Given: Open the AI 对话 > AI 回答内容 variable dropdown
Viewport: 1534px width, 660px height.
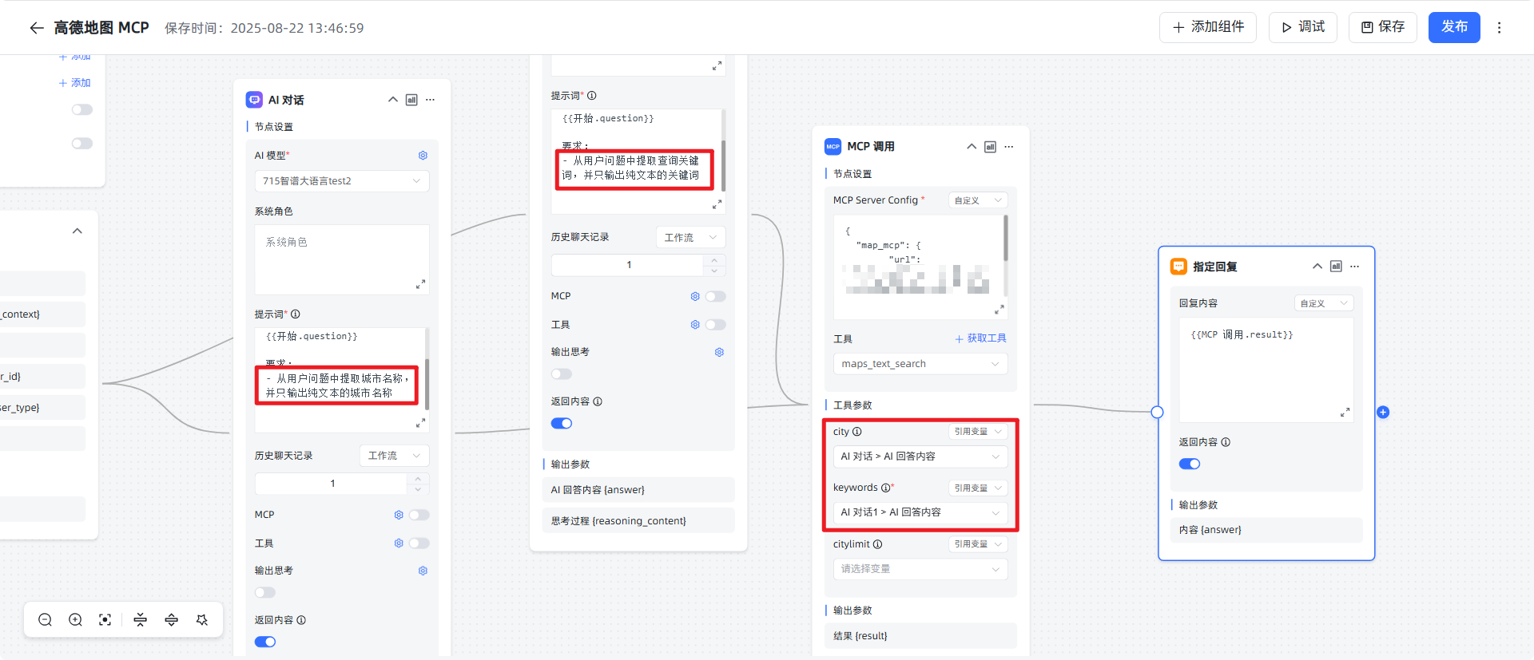Looking at the screenshot, I should (920, 456).
